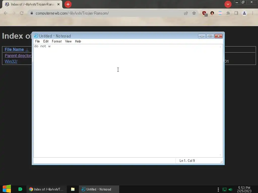Click the striped flag extension icon

pos(220,13)
